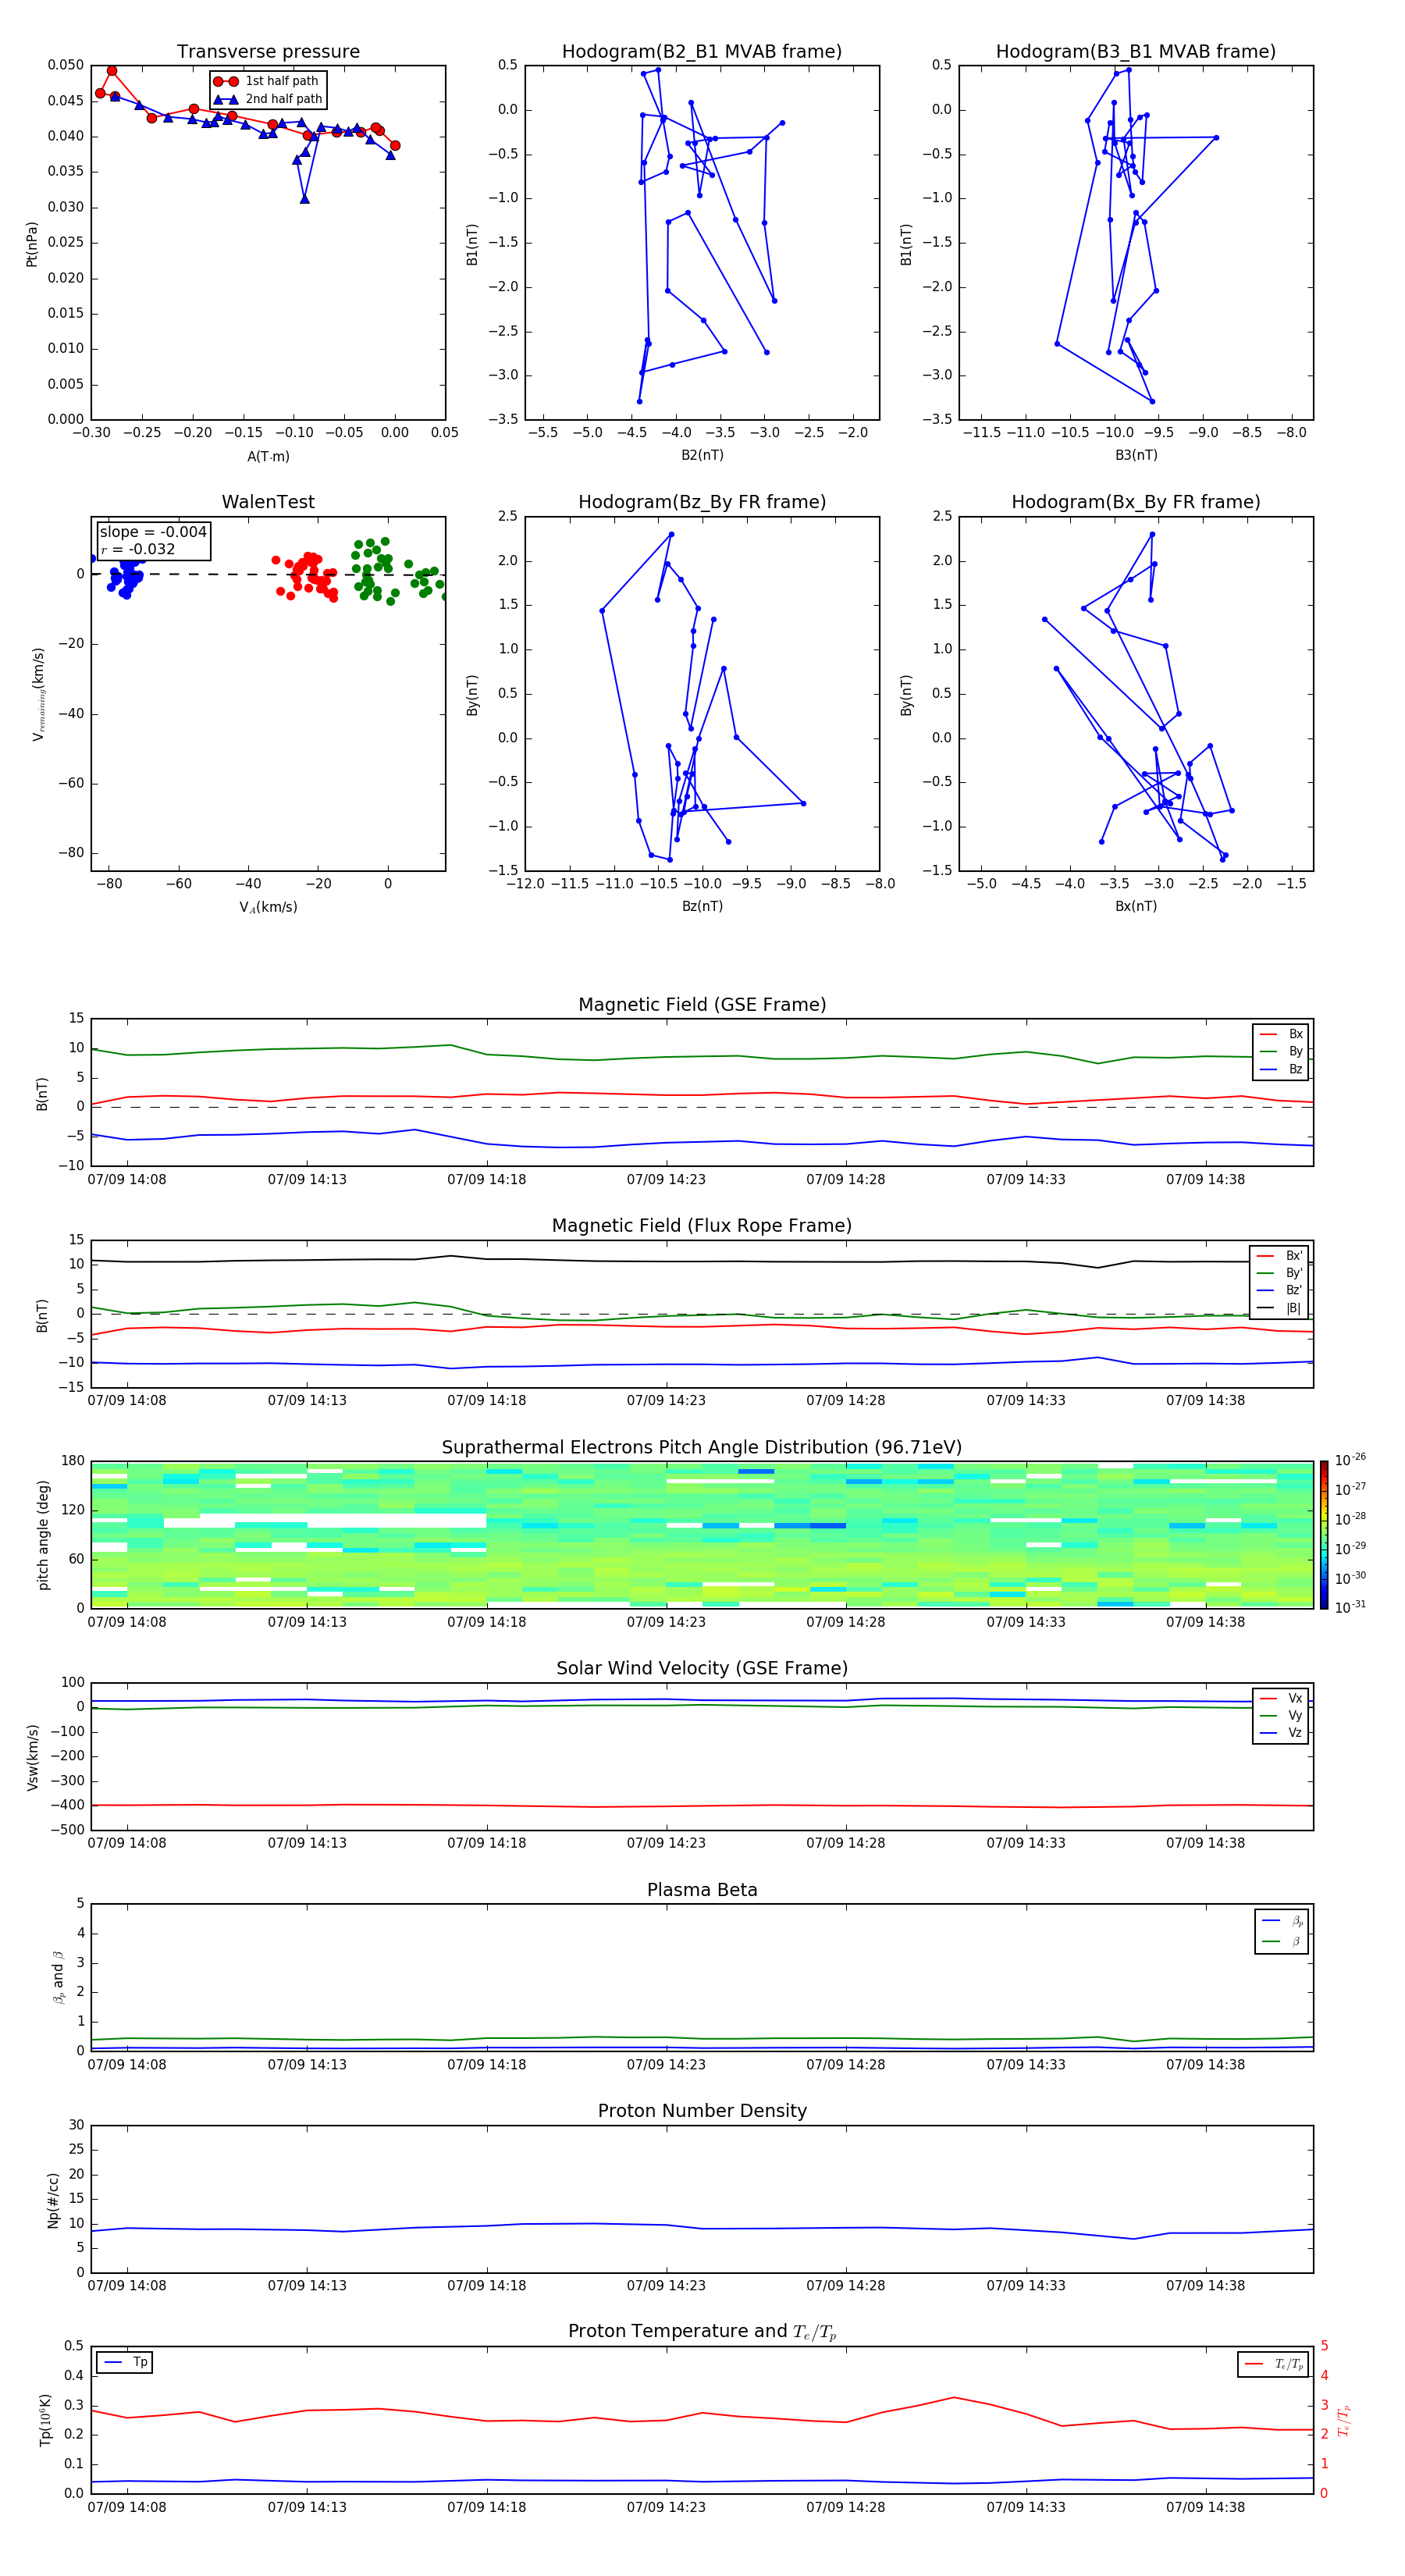Click the 'Proton Number Density' title
The width and height of the screenshot is (1405, 2576).
(x=702, y=2111)
